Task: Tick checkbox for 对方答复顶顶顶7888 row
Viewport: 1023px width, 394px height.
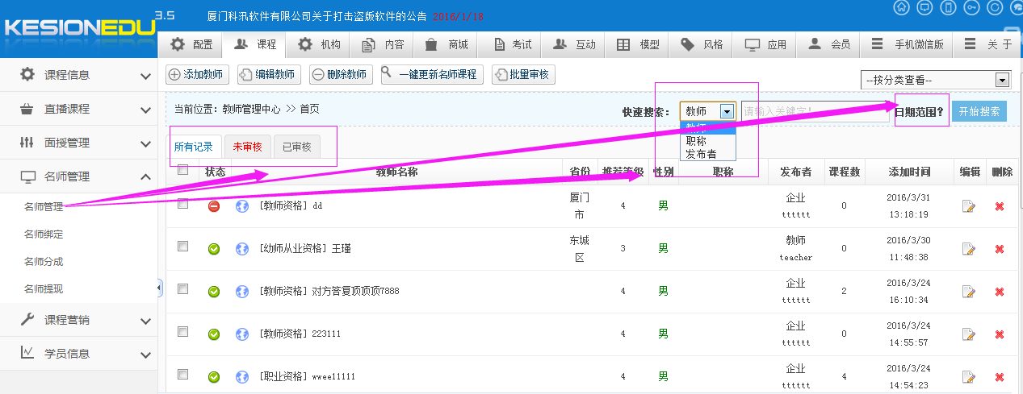Action: point(182,288)
